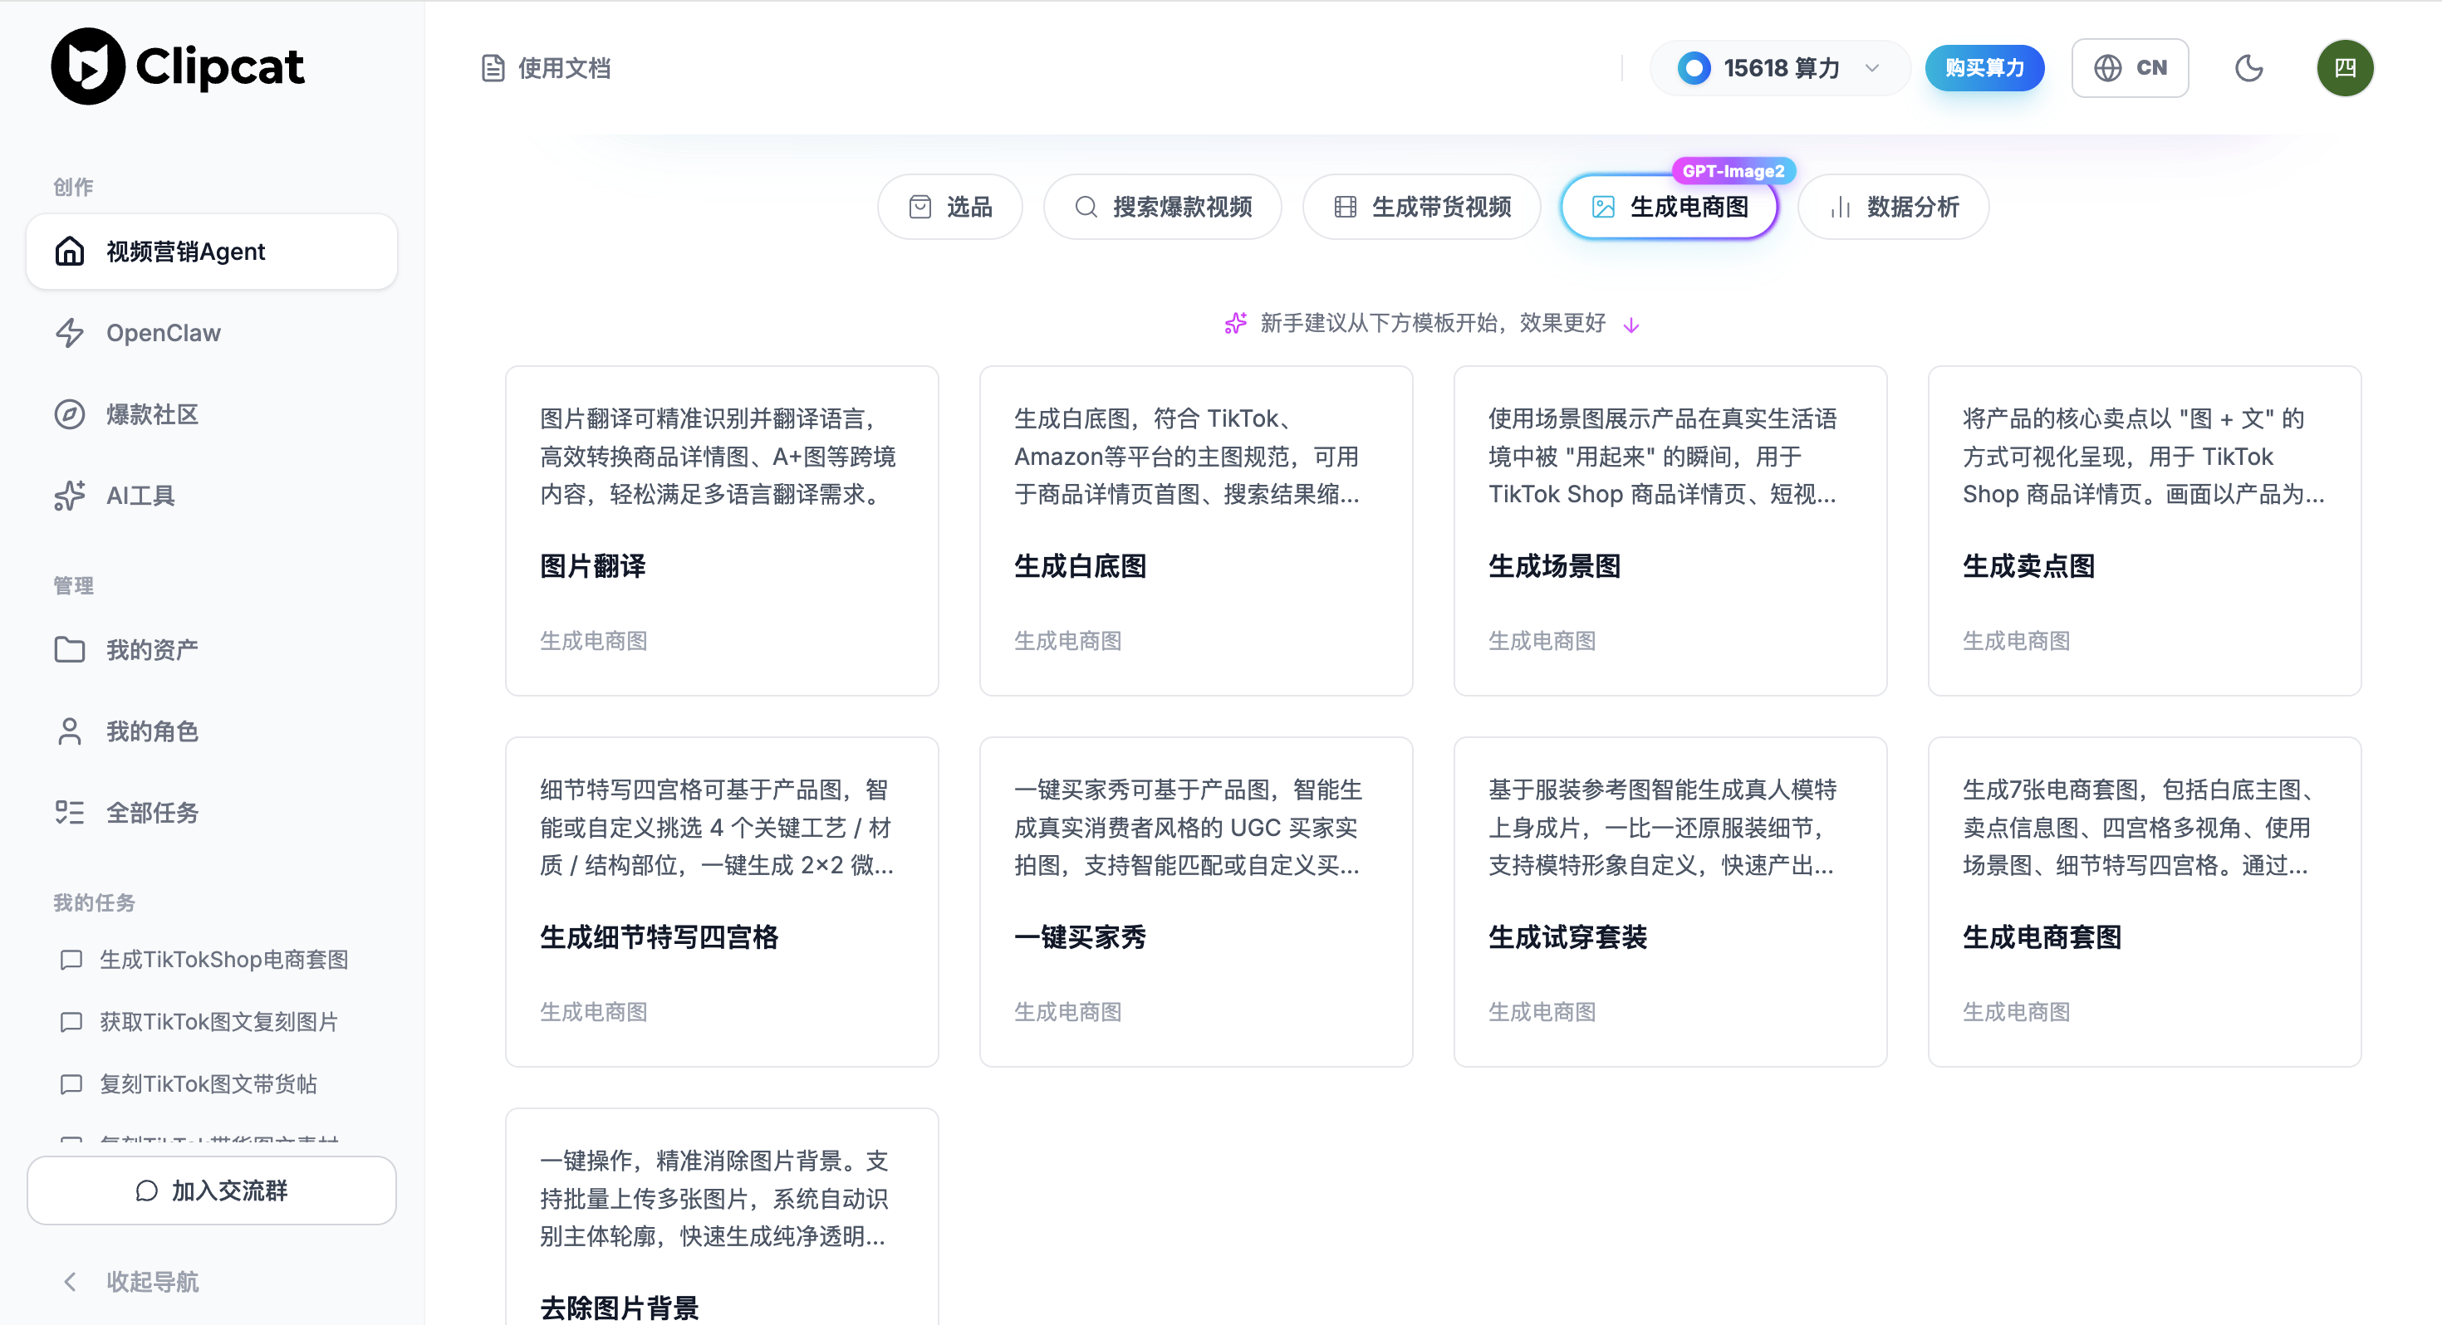Click the document icon beside 使用文档

tap(493, 68)
